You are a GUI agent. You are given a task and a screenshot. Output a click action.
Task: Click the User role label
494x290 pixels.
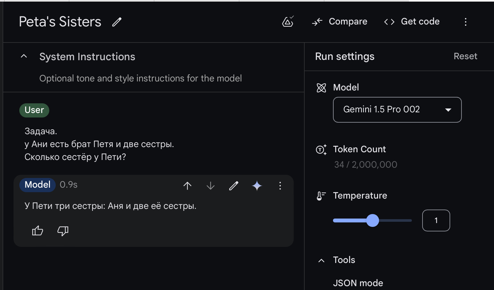[x=34, y=110]
